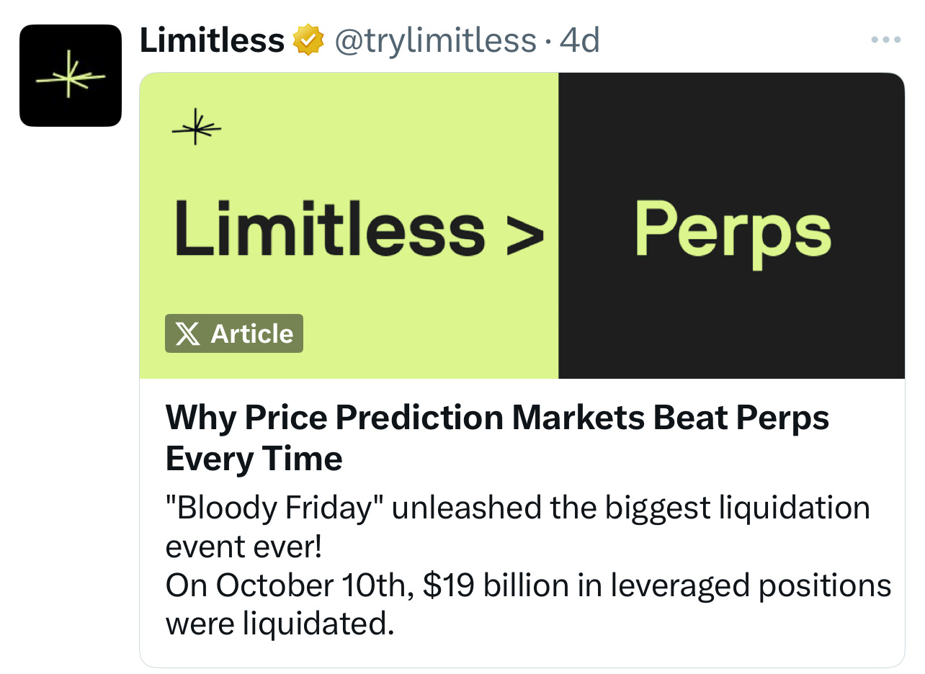Click the "were liquidated." text line
Image resolution: width=925 pixels, height=674 pixels.
280,624
